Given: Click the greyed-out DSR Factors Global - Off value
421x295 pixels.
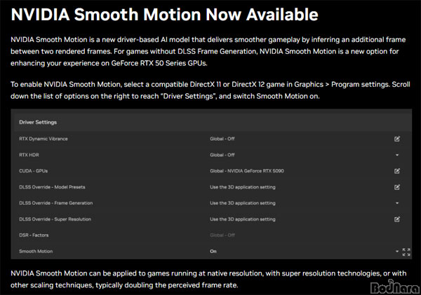Looking at the screenshot, I should (222, 235).
